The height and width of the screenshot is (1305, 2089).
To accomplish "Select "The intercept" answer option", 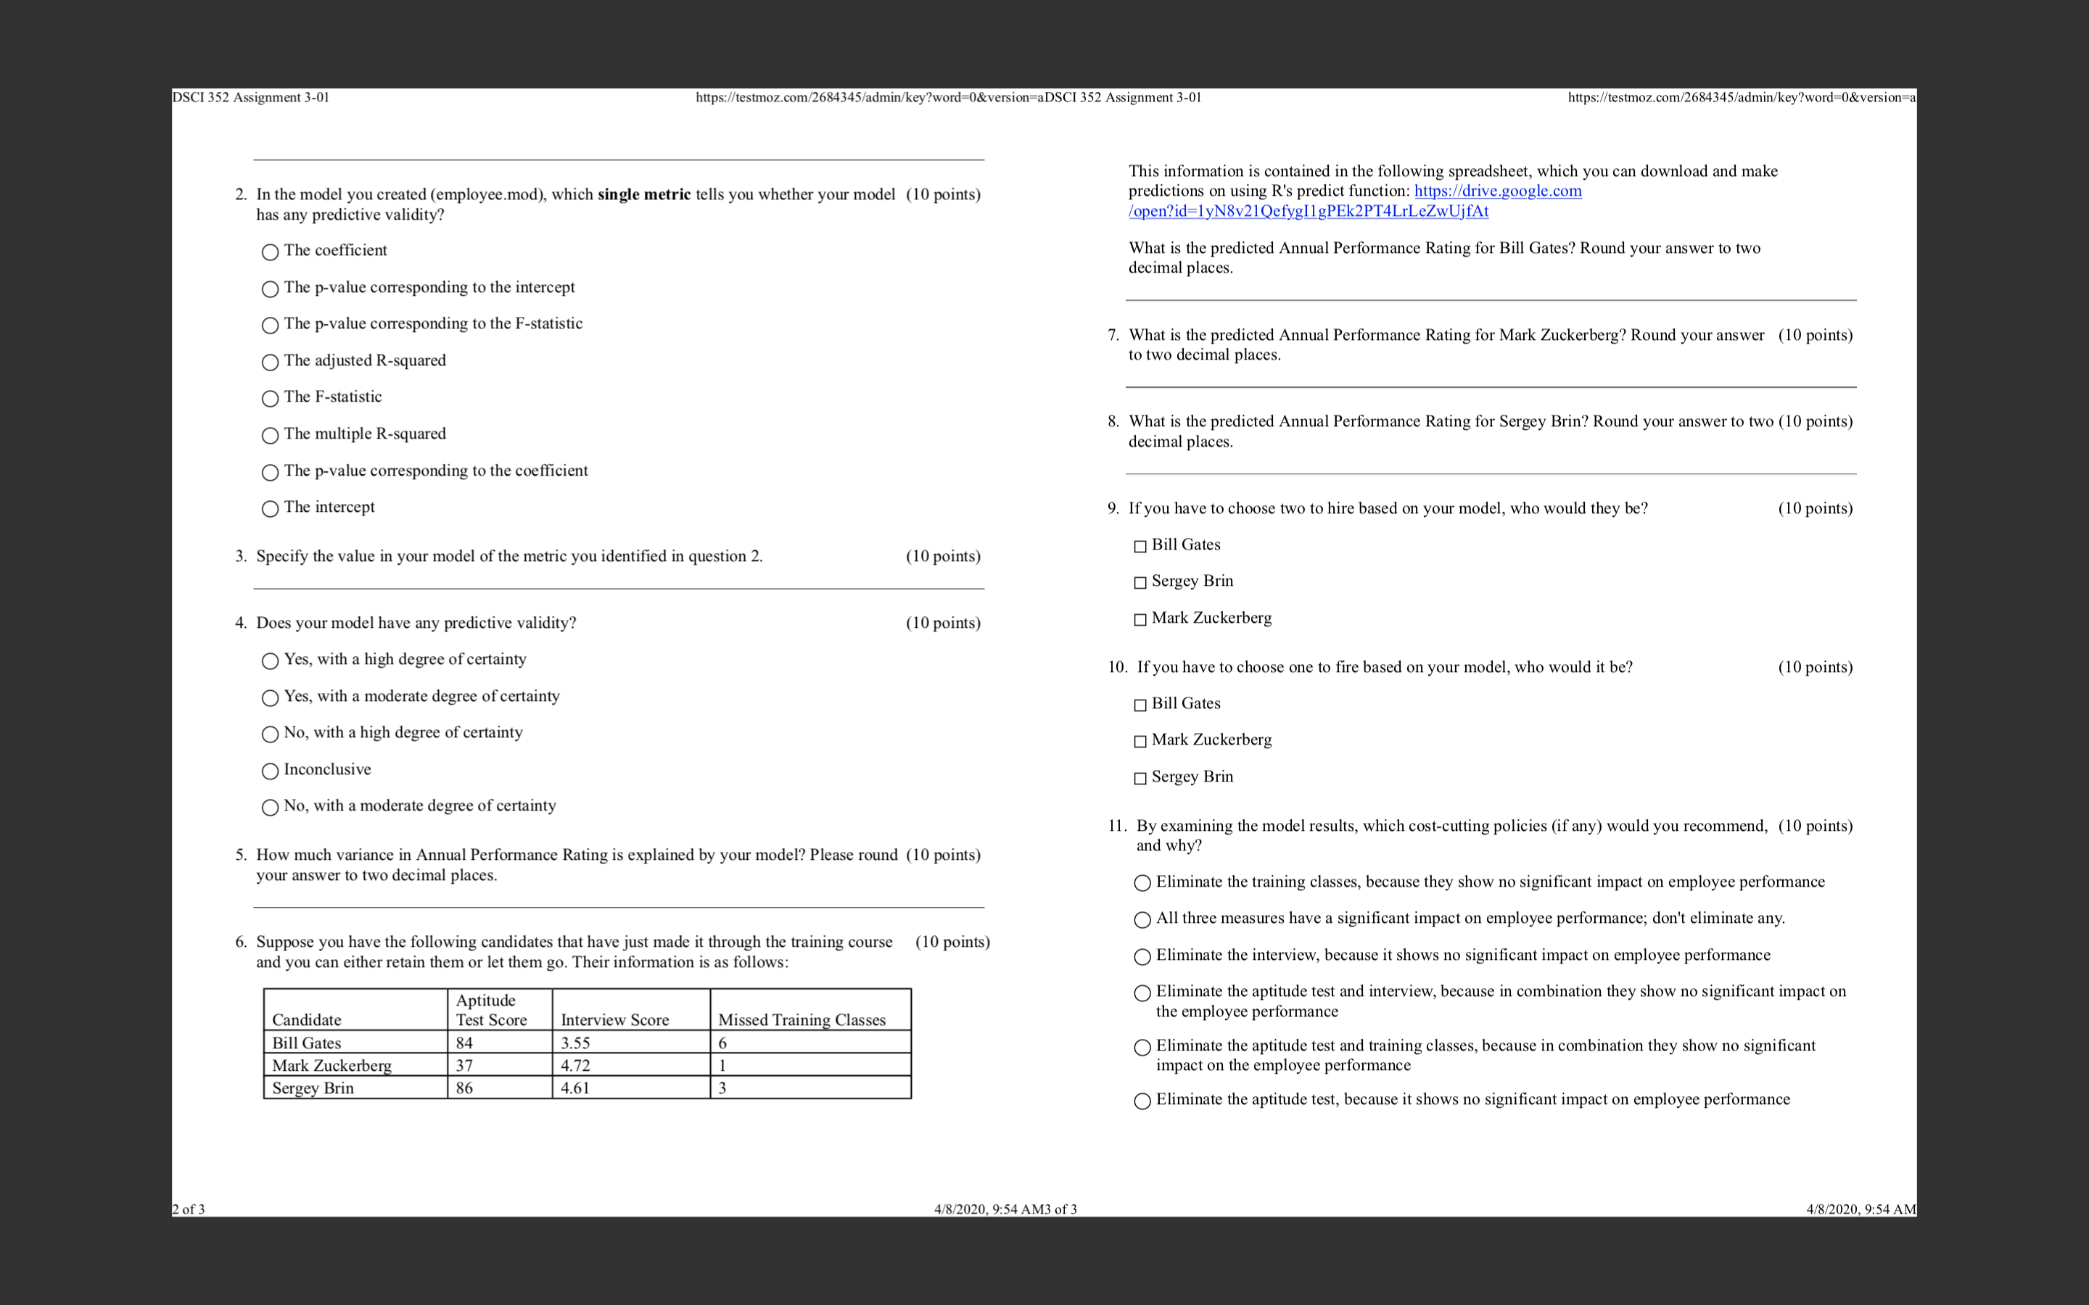I will pos(270,508).
